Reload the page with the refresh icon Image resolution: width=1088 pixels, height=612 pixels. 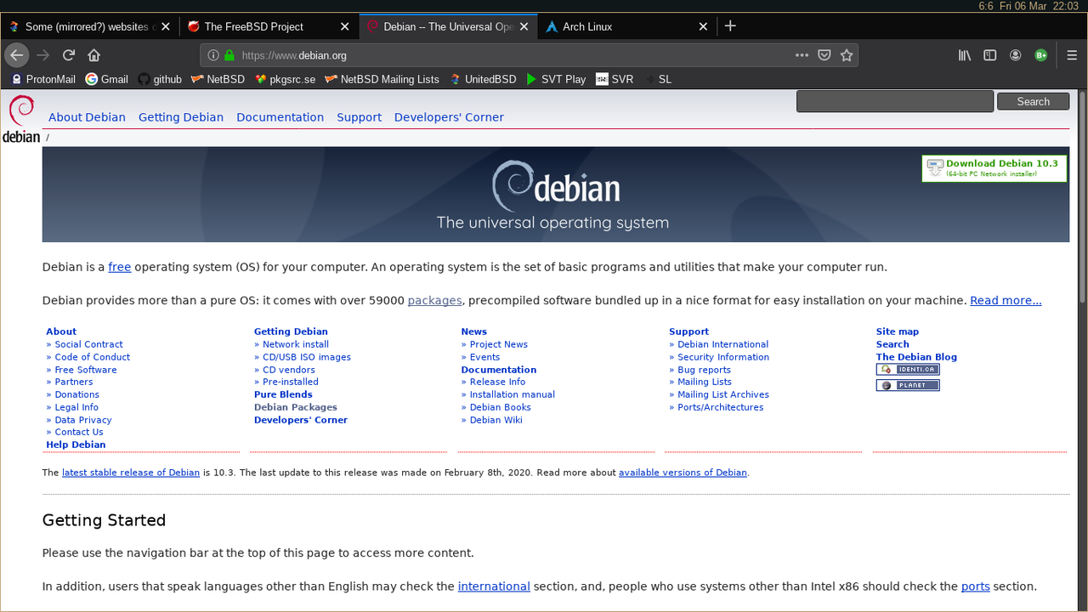pyautogui.click(x=69, y=55)
